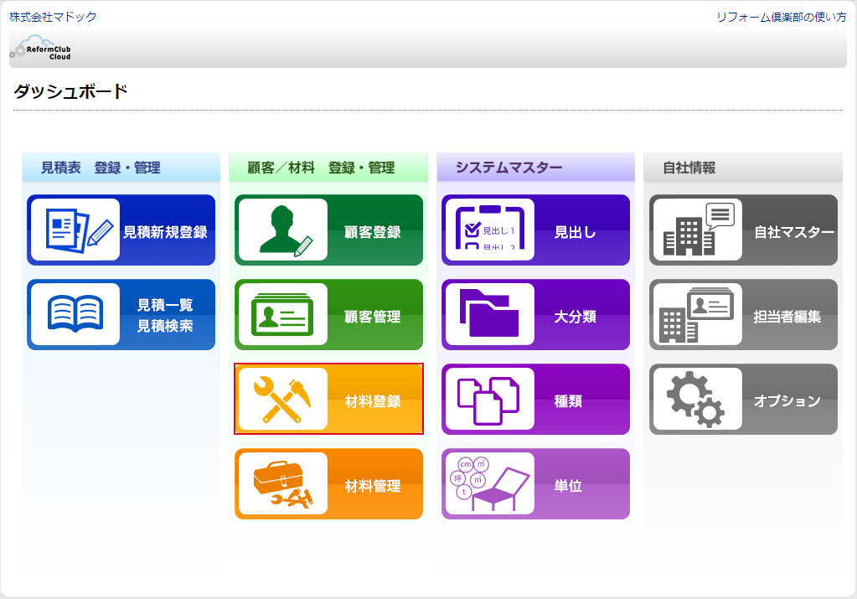Click the toolbox material management icon
The width and height of the screenshot is (857, 599).
pyautogui.click(x=282, y=483)
